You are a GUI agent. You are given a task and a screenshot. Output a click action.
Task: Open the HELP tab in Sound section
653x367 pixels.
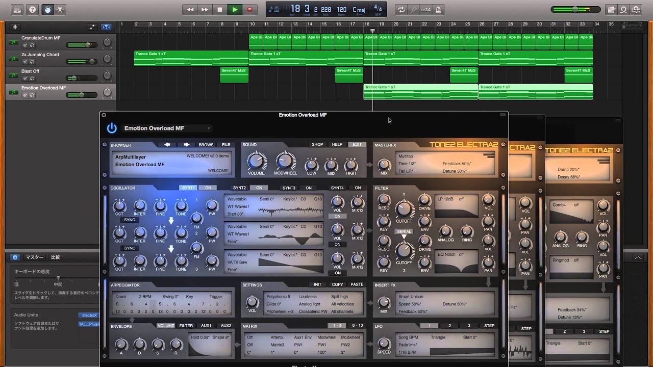[337, 144]
